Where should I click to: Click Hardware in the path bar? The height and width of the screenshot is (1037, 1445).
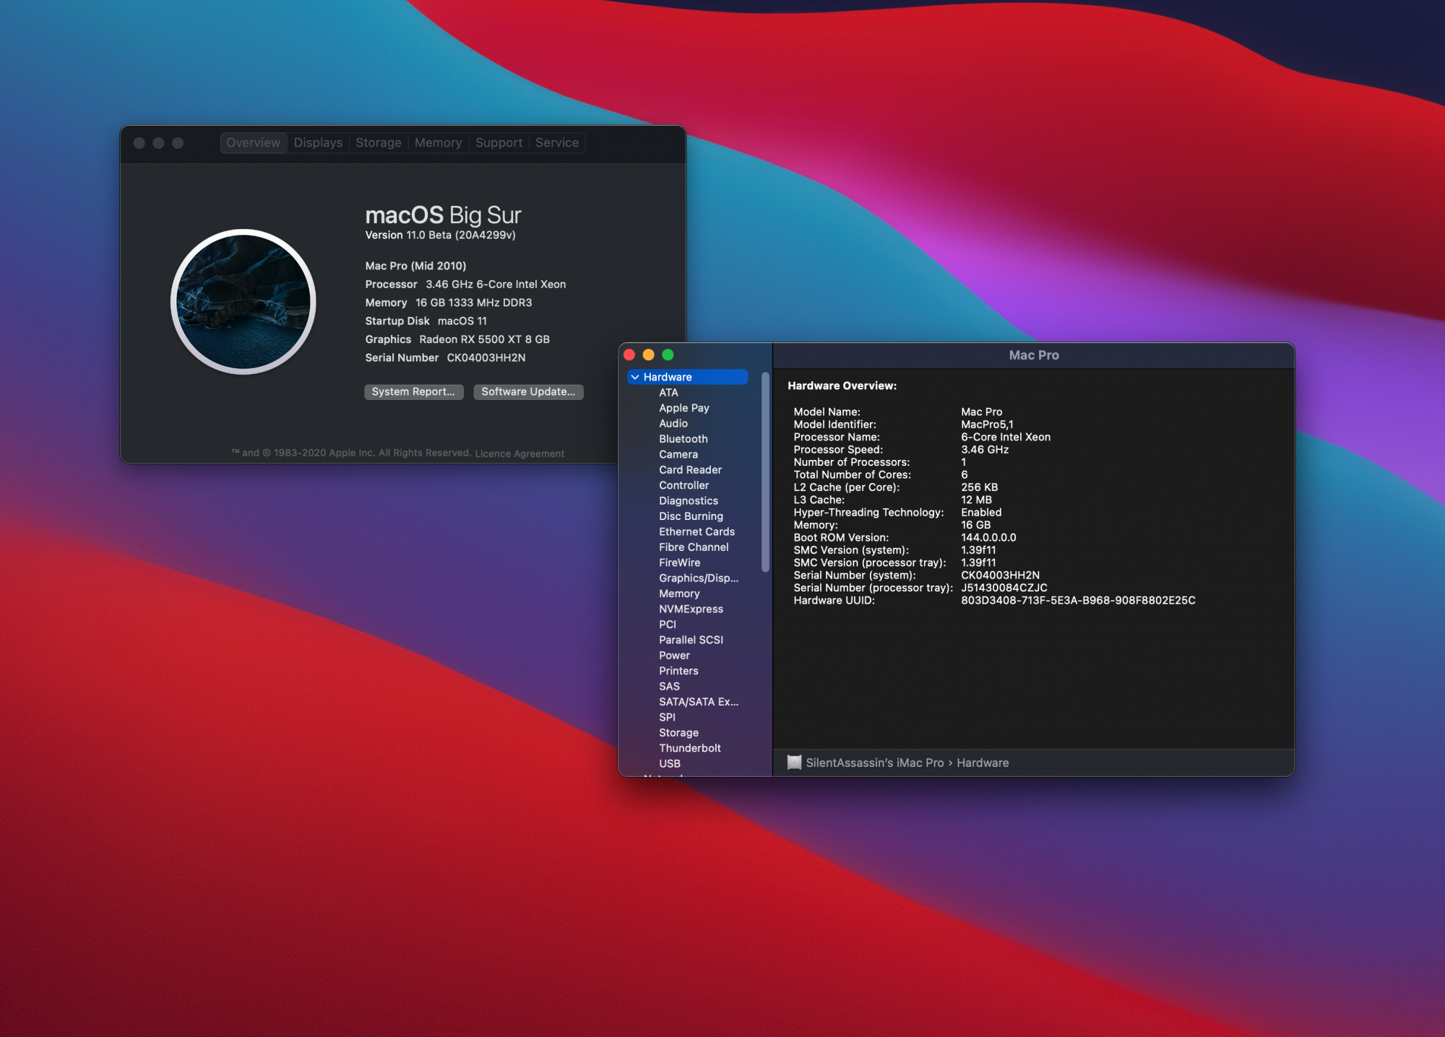(x=983, y=763)
